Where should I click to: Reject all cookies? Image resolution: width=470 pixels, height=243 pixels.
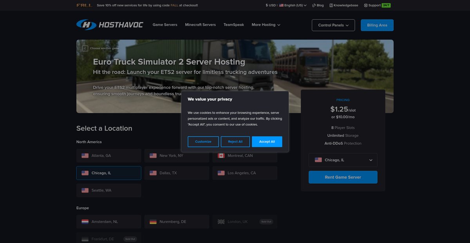(235, 141)
